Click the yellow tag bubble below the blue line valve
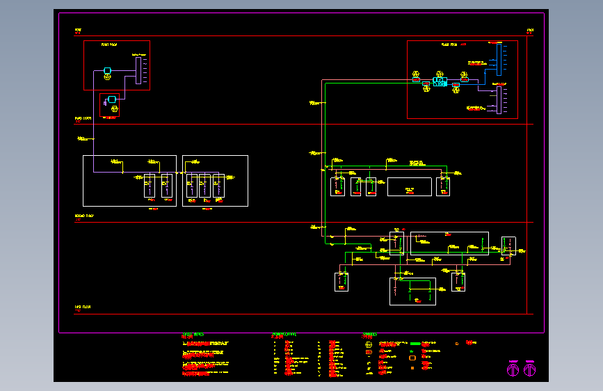 (456, 90)
